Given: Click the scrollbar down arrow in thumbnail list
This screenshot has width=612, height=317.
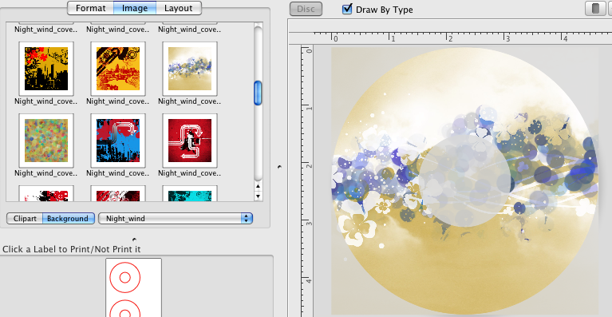Looking at the screenshot, I should coord(258,196).
